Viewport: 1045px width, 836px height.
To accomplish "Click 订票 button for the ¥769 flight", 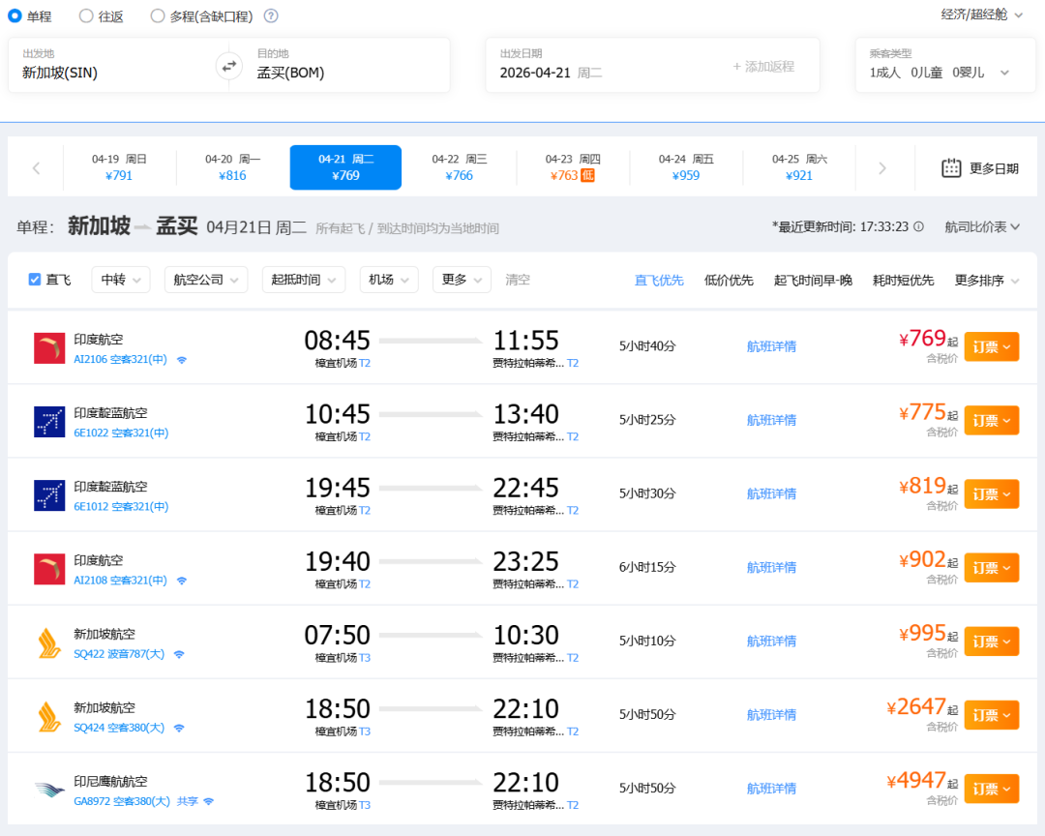I will [x=991, y=346].
